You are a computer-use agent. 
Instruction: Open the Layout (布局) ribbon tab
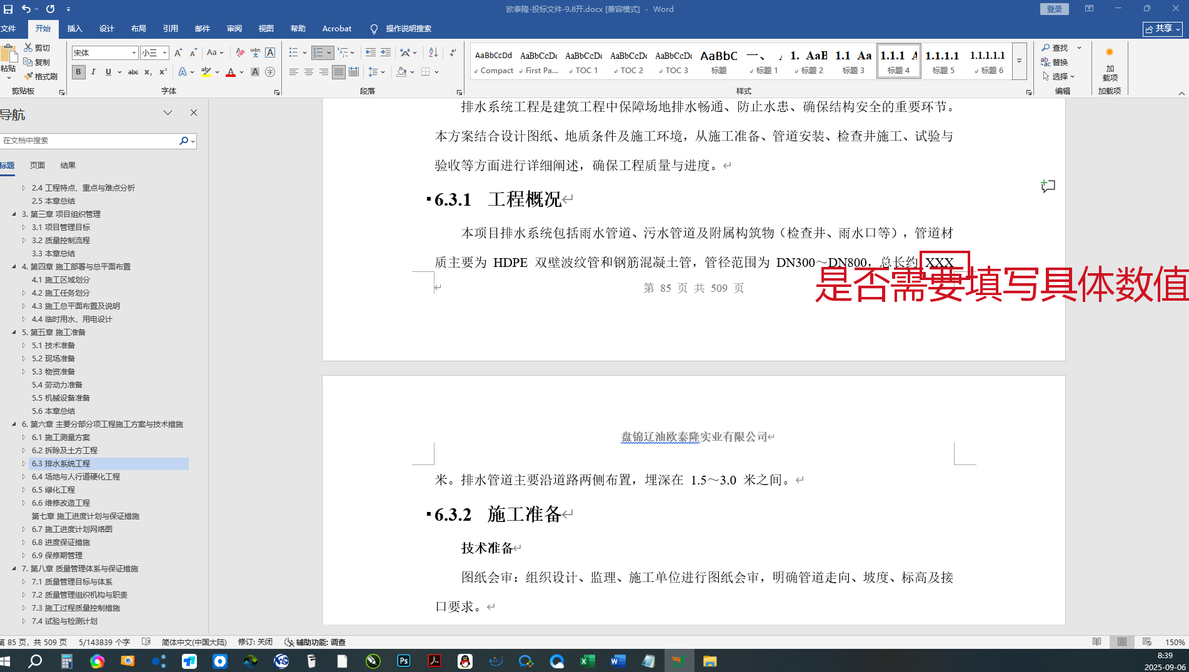click(139, 29)
